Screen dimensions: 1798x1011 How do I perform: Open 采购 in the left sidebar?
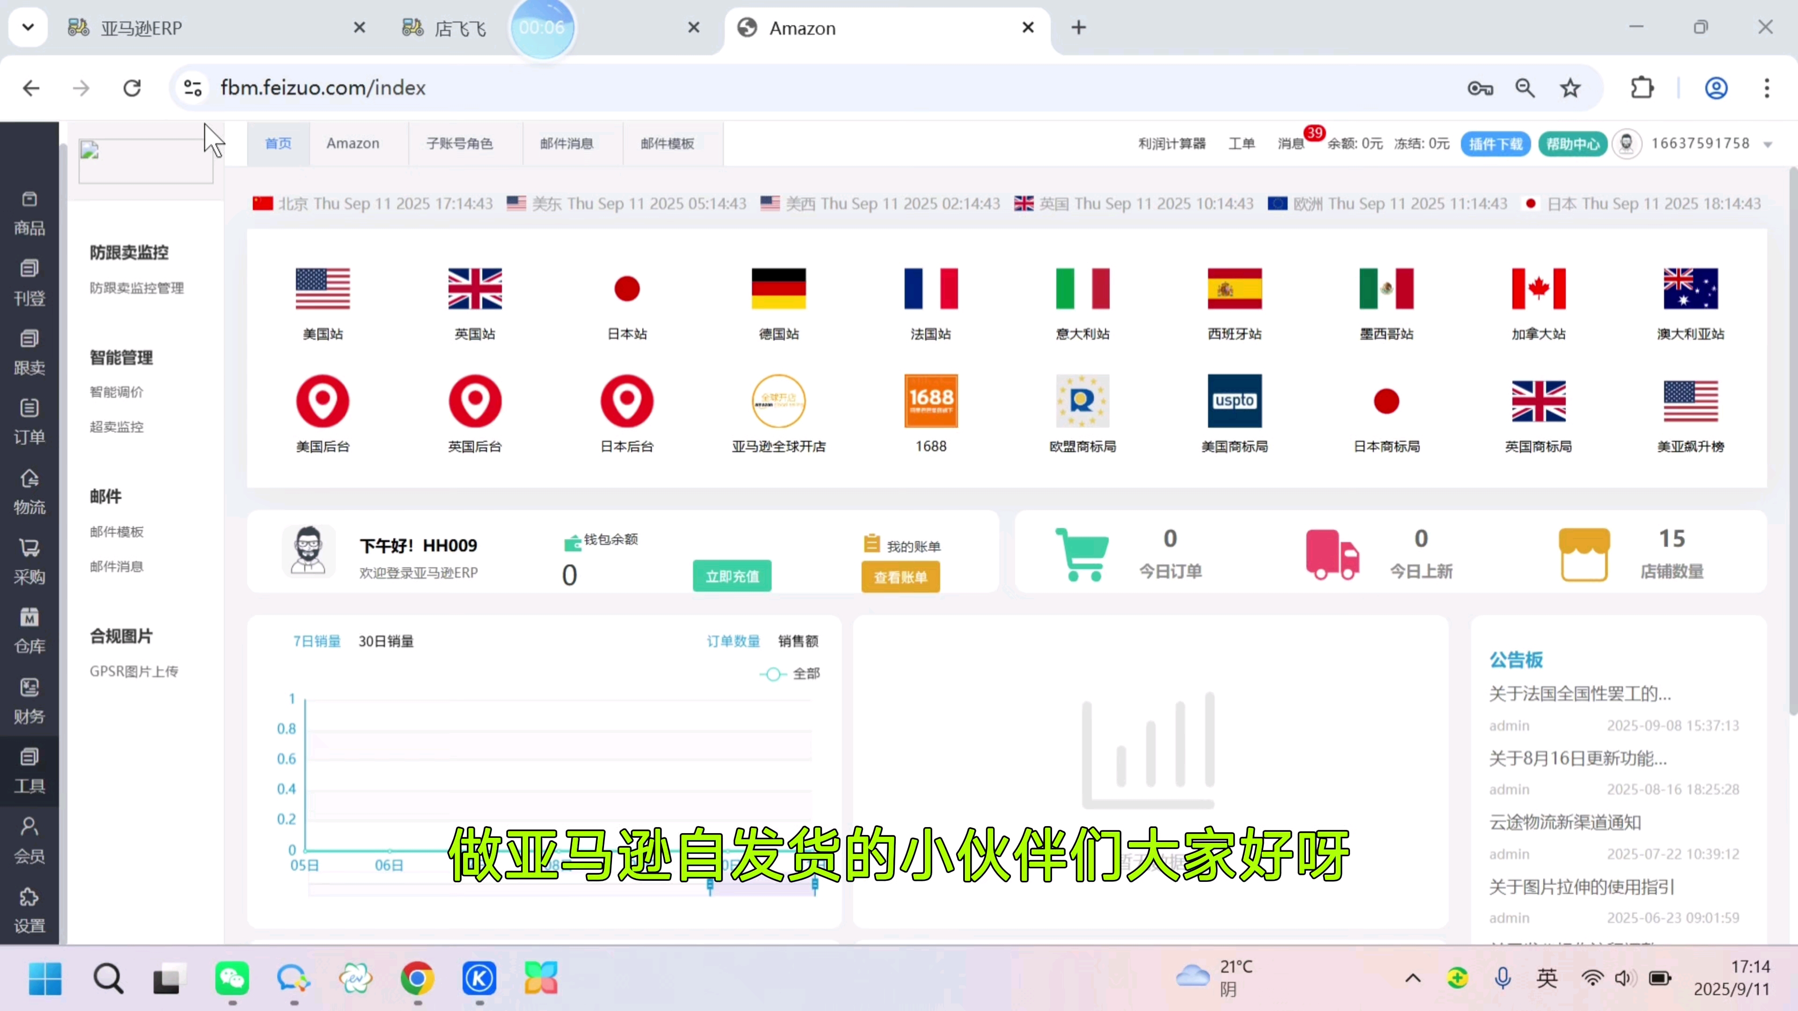point(29,562)
